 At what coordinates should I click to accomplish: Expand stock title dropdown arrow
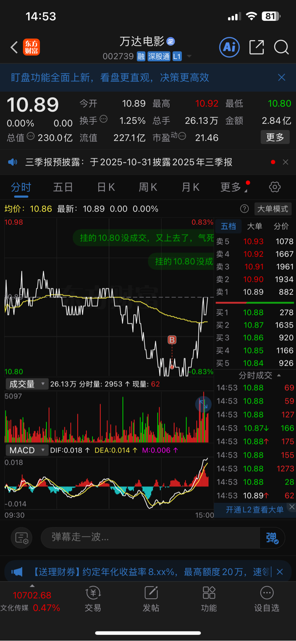189,57
